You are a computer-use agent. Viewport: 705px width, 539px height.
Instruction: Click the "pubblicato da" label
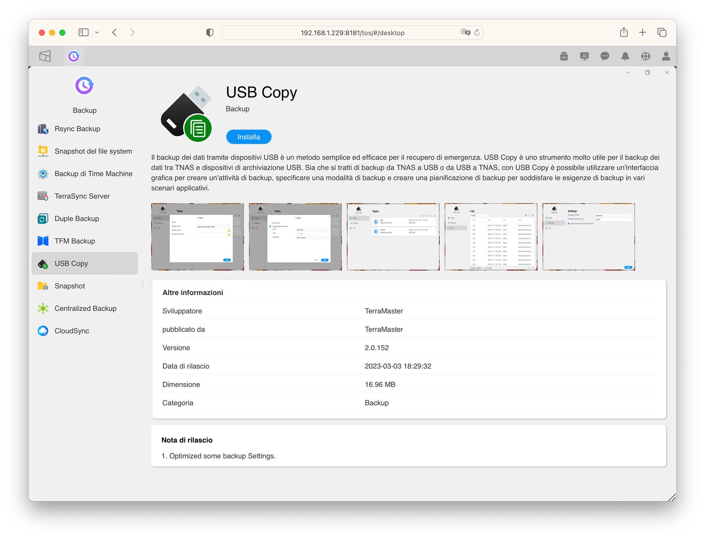(x=183, y=329)
